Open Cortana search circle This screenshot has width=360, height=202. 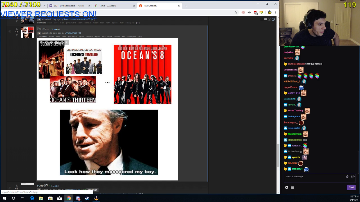point(13,198)
